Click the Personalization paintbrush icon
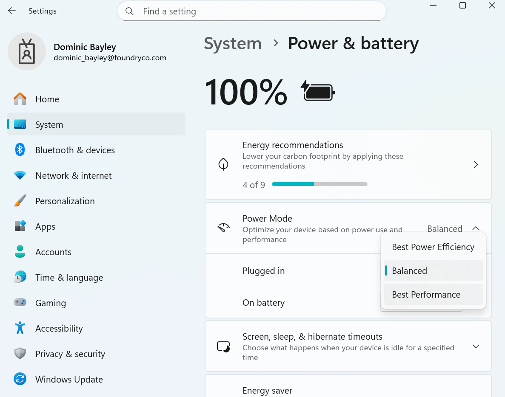The image size is (505, 397). pyautogui.click(x=20, y=201)
